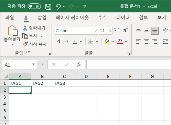The height and width of the screenshot is (125, 171).
Task: Decrease indent icon
Action: pyautogui.click(x=165, y=41)
